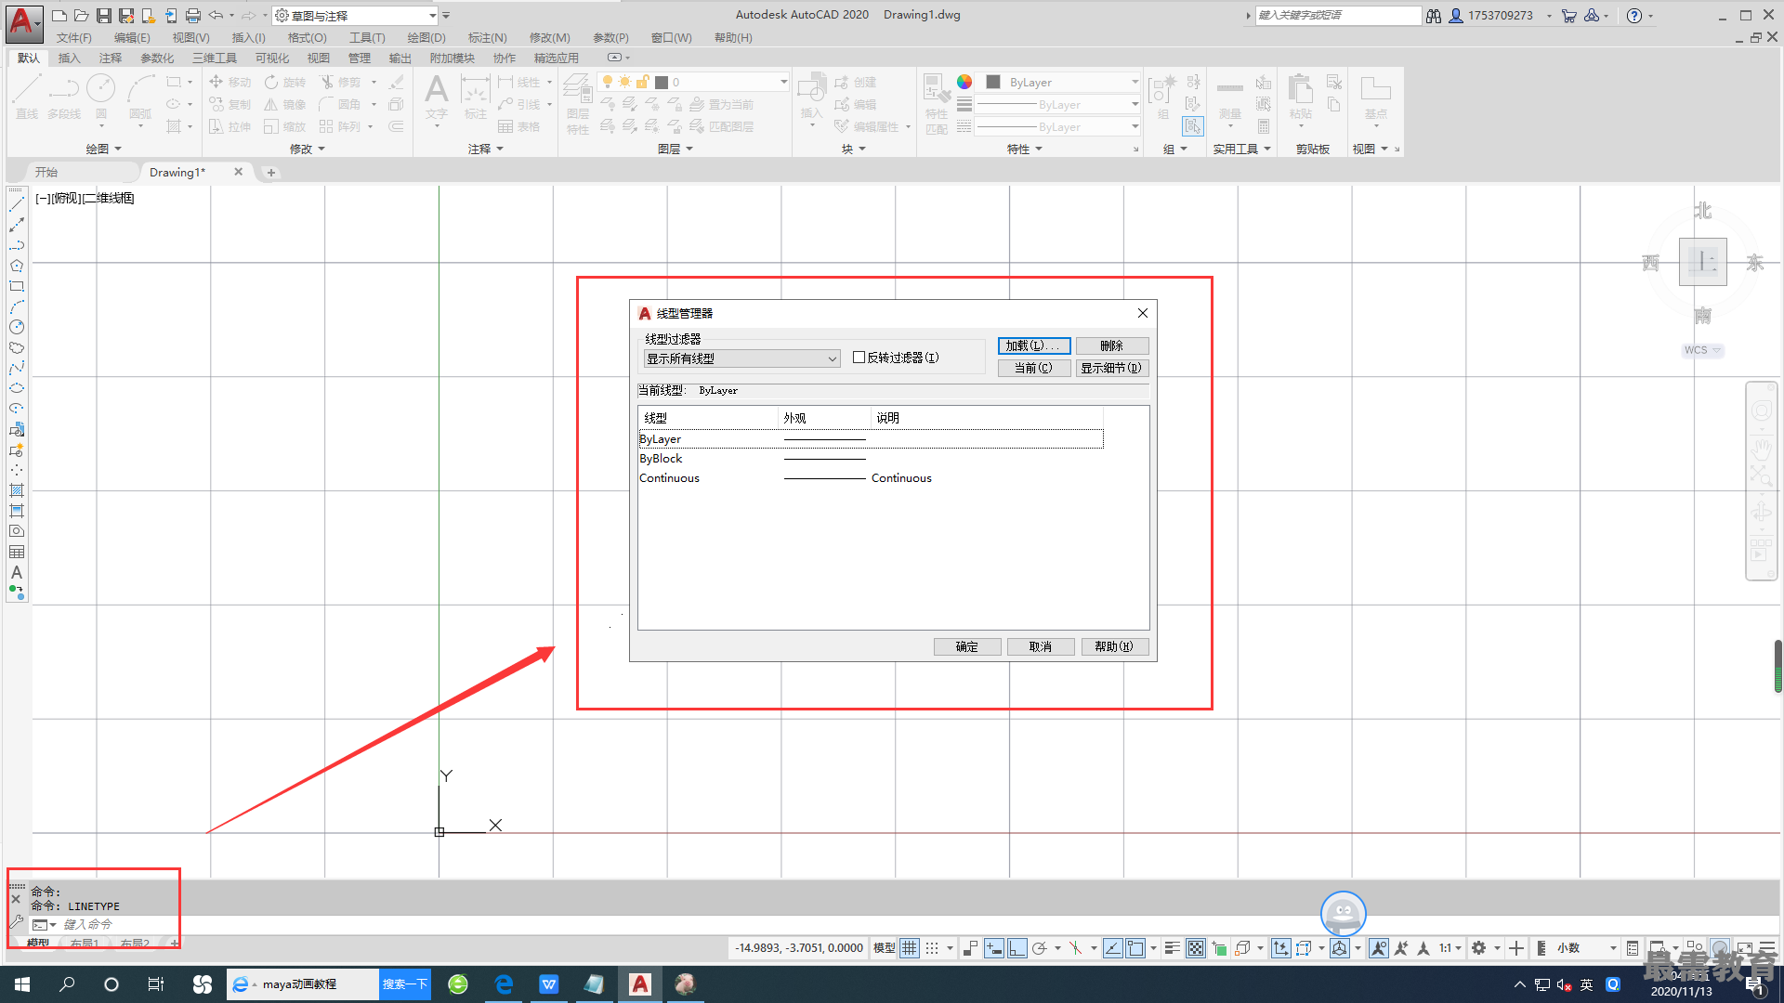The height and width of the screenshot is (1003, 1784).
Task: Switch to the 参数化 ribbon tab
Action: [x=157, y=58]
